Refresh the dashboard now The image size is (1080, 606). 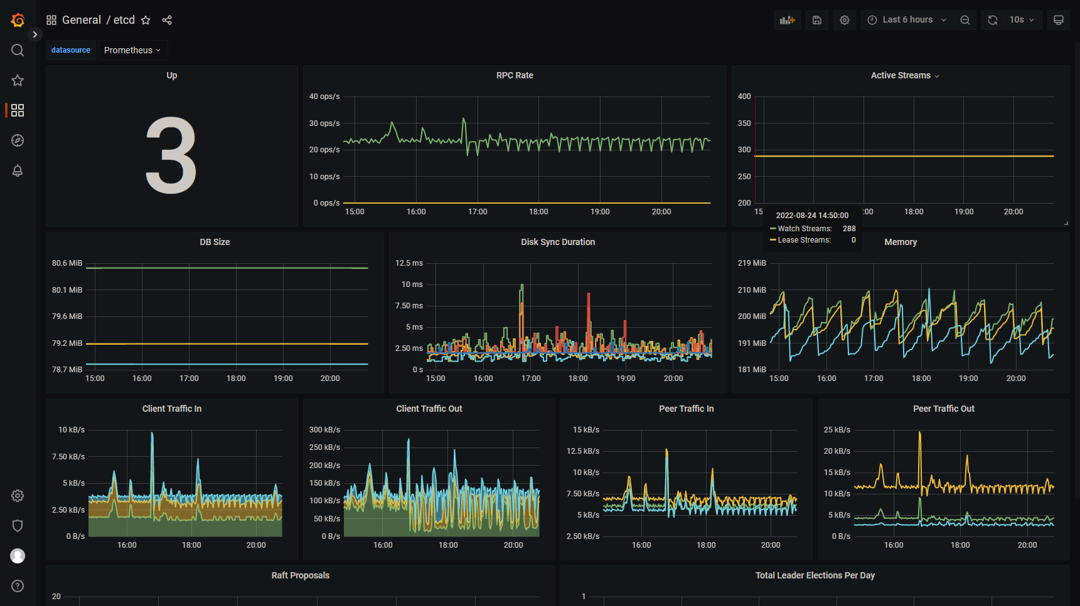[992, 20]
